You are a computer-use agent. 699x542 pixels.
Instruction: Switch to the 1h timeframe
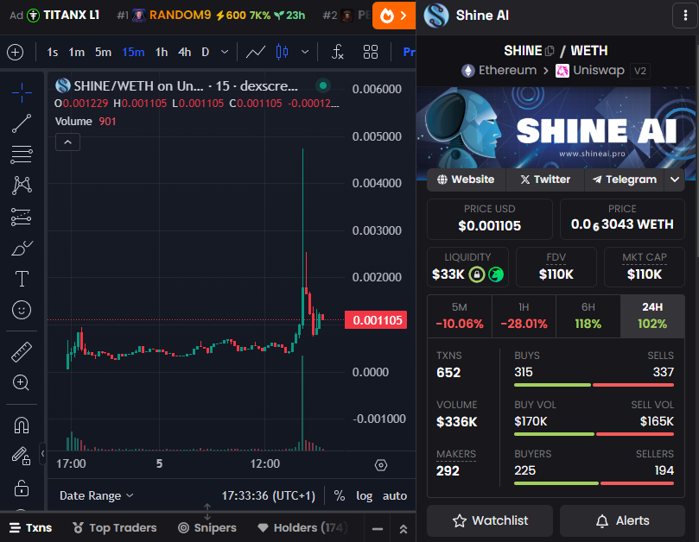click(162, 52)
